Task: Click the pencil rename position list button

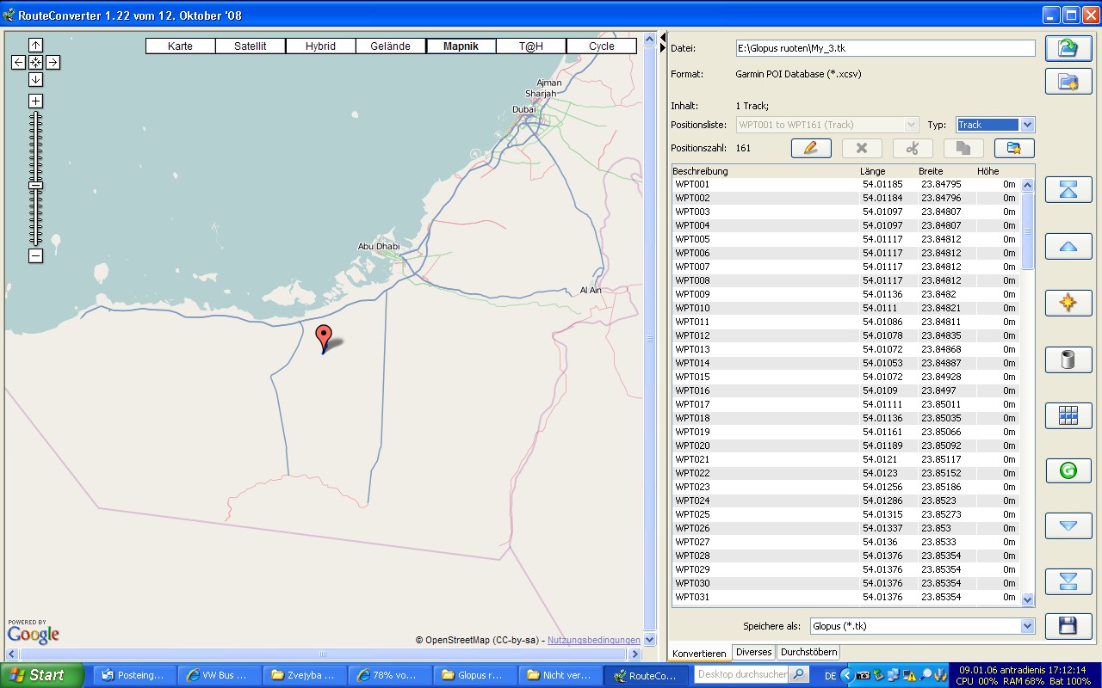Action: point(810,148)
